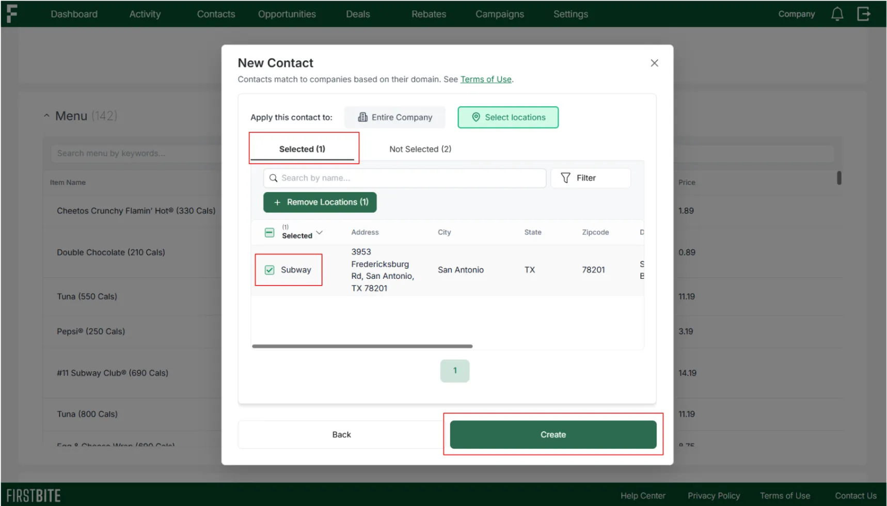Open the Selected column dropdown chevron

pos(320,233)
